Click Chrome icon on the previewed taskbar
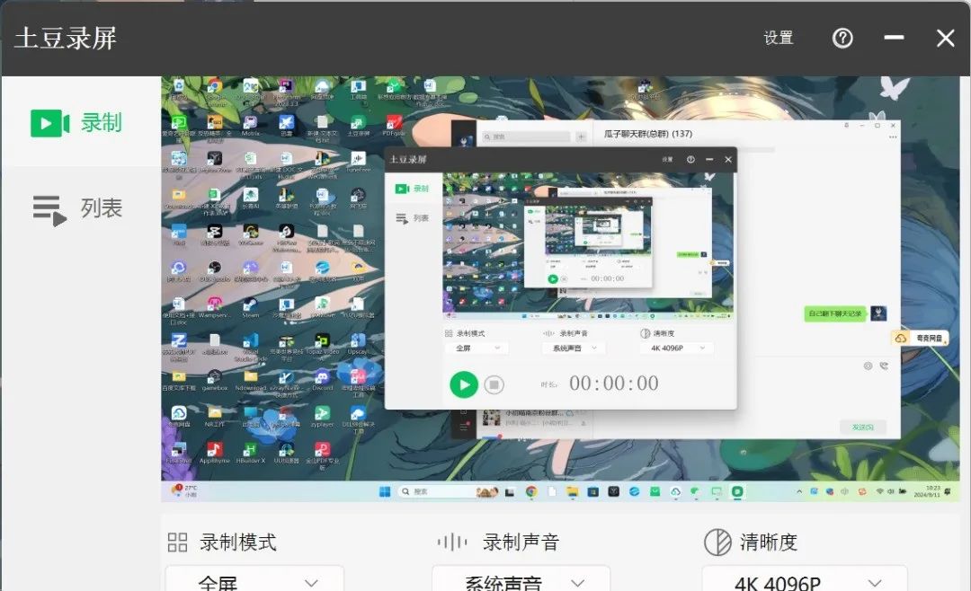Screen dimensions: 971x591 tap(530, 491)
